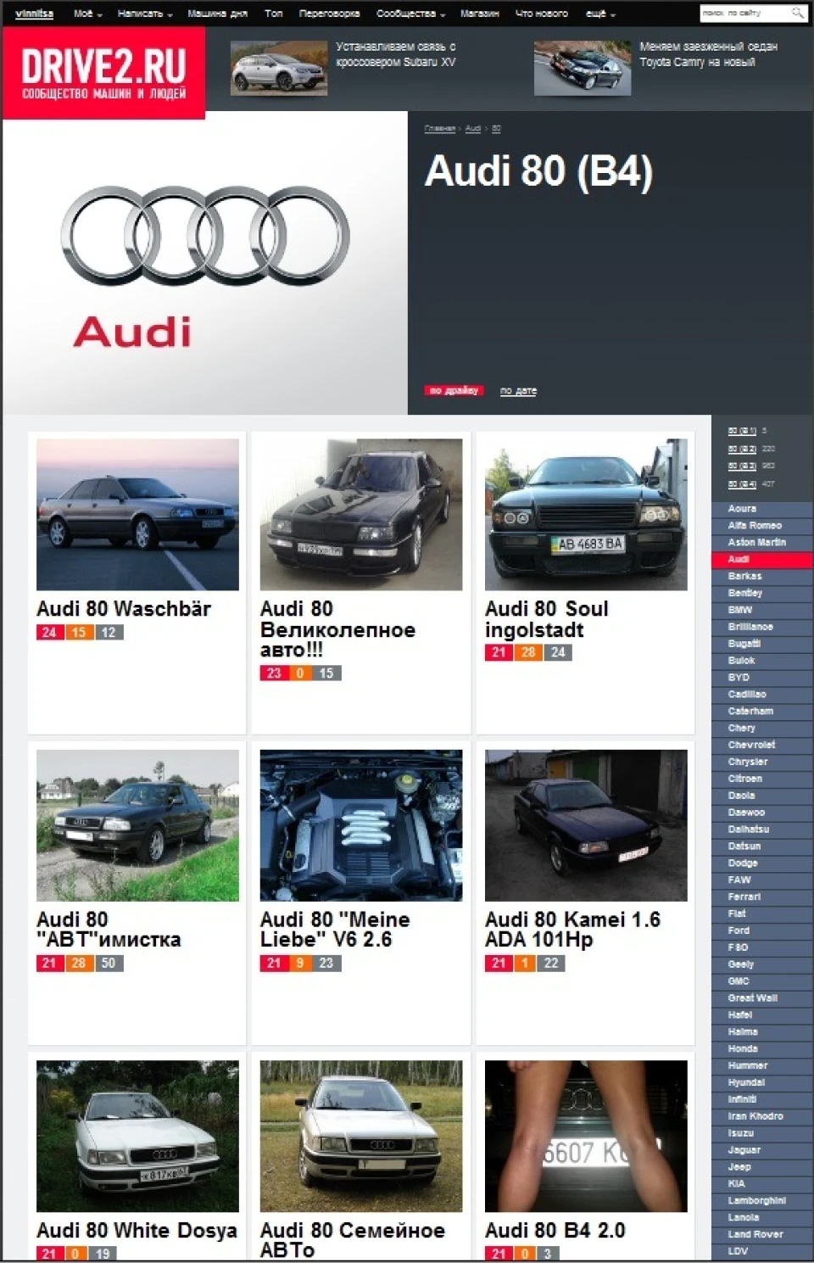Select Honda in the brand list

(762, 1049)
